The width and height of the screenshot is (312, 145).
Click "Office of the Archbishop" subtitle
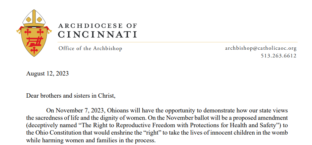click(x=90, y=48)
